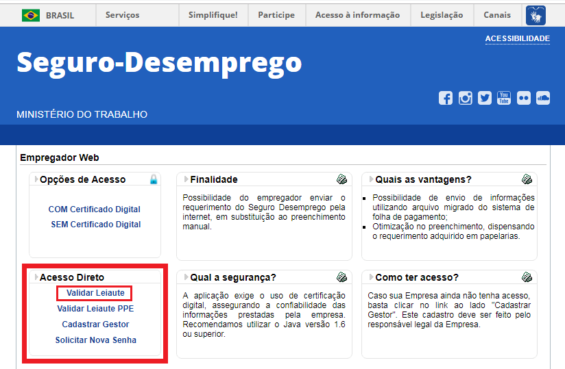Screen dimensions: 565x369
Task: Click the Acesso Direto panel title
Action: 72,277
